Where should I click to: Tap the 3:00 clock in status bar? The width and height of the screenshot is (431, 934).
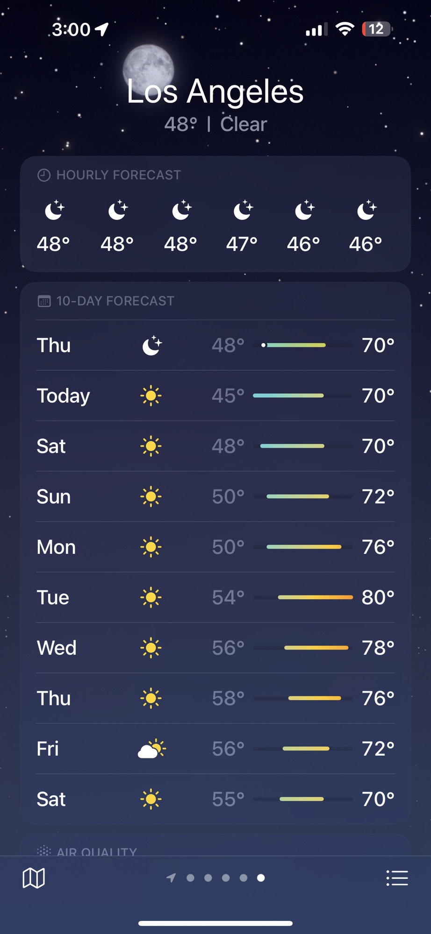pyautogui.click(x=71, y=29)
